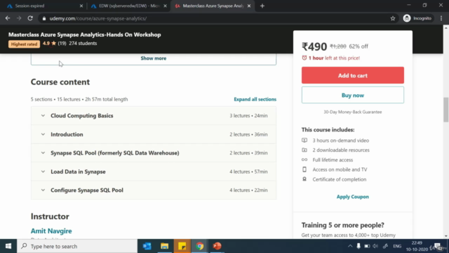449x253 pixels.
Task: Click the lifetime access infinity icon
Action: pos(304,160)
